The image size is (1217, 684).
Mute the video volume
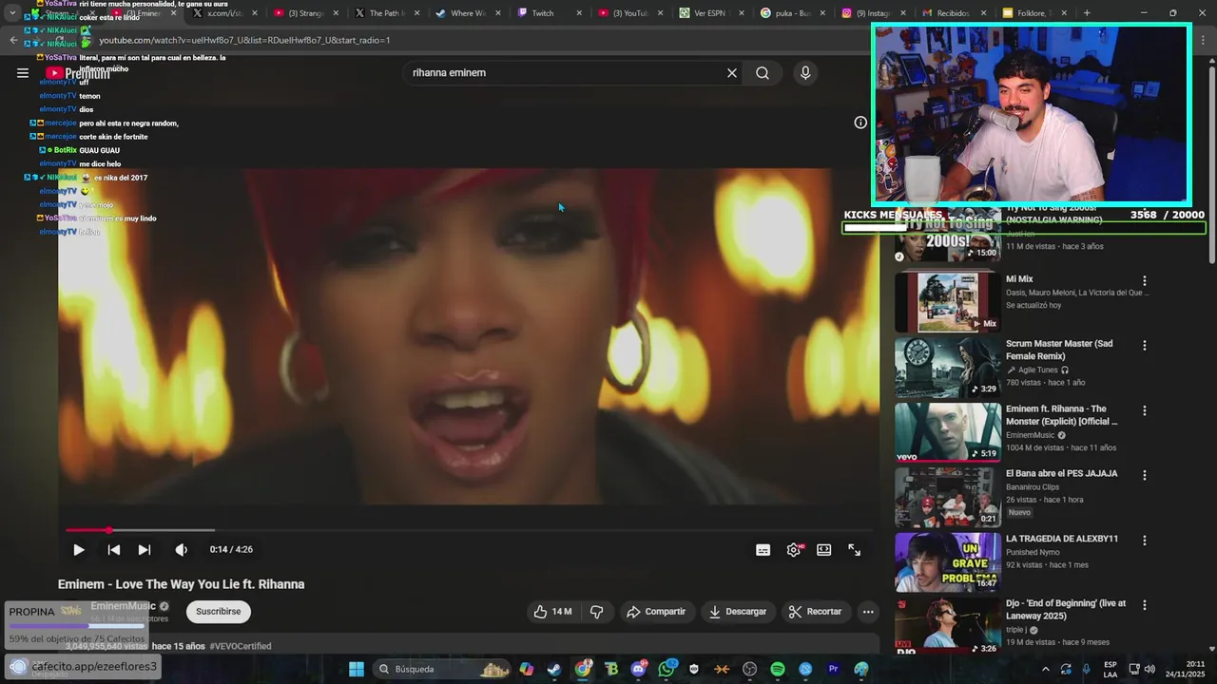pos(182,550)
